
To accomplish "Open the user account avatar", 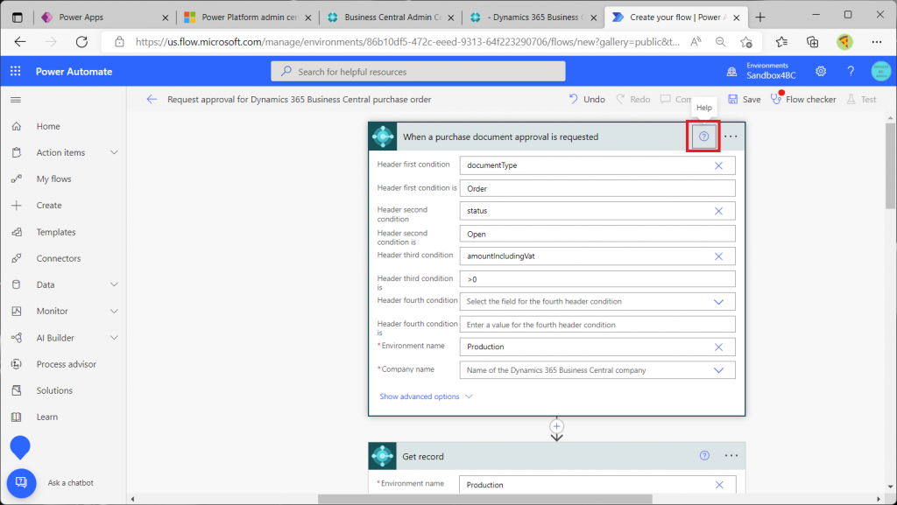I will point(881,72).
